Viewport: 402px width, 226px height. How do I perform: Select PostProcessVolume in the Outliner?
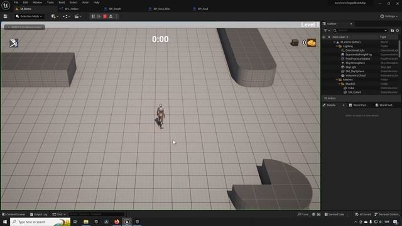click(x=357, y=58)
